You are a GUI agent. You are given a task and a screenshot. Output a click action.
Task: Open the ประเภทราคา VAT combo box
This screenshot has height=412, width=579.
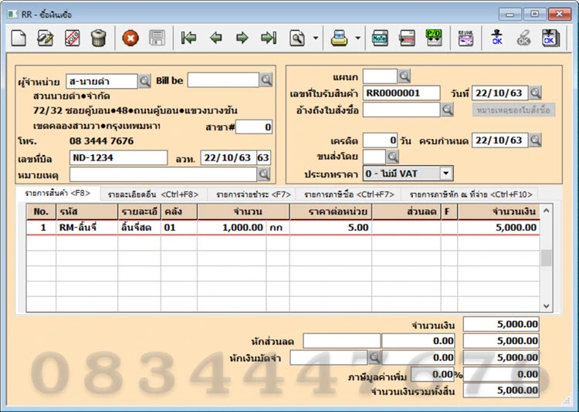tap(408, 174)
